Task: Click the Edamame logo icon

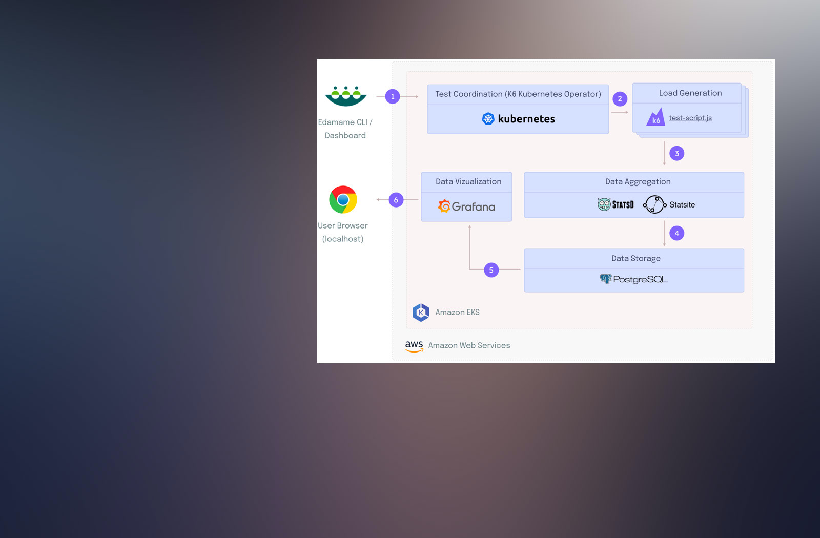Action: point(346,96)
